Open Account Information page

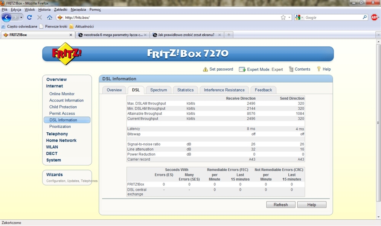66,100
